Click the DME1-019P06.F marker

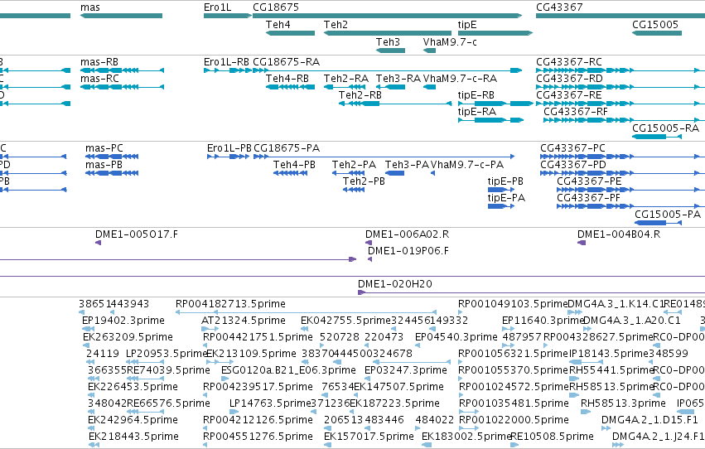tap(369, 259)
